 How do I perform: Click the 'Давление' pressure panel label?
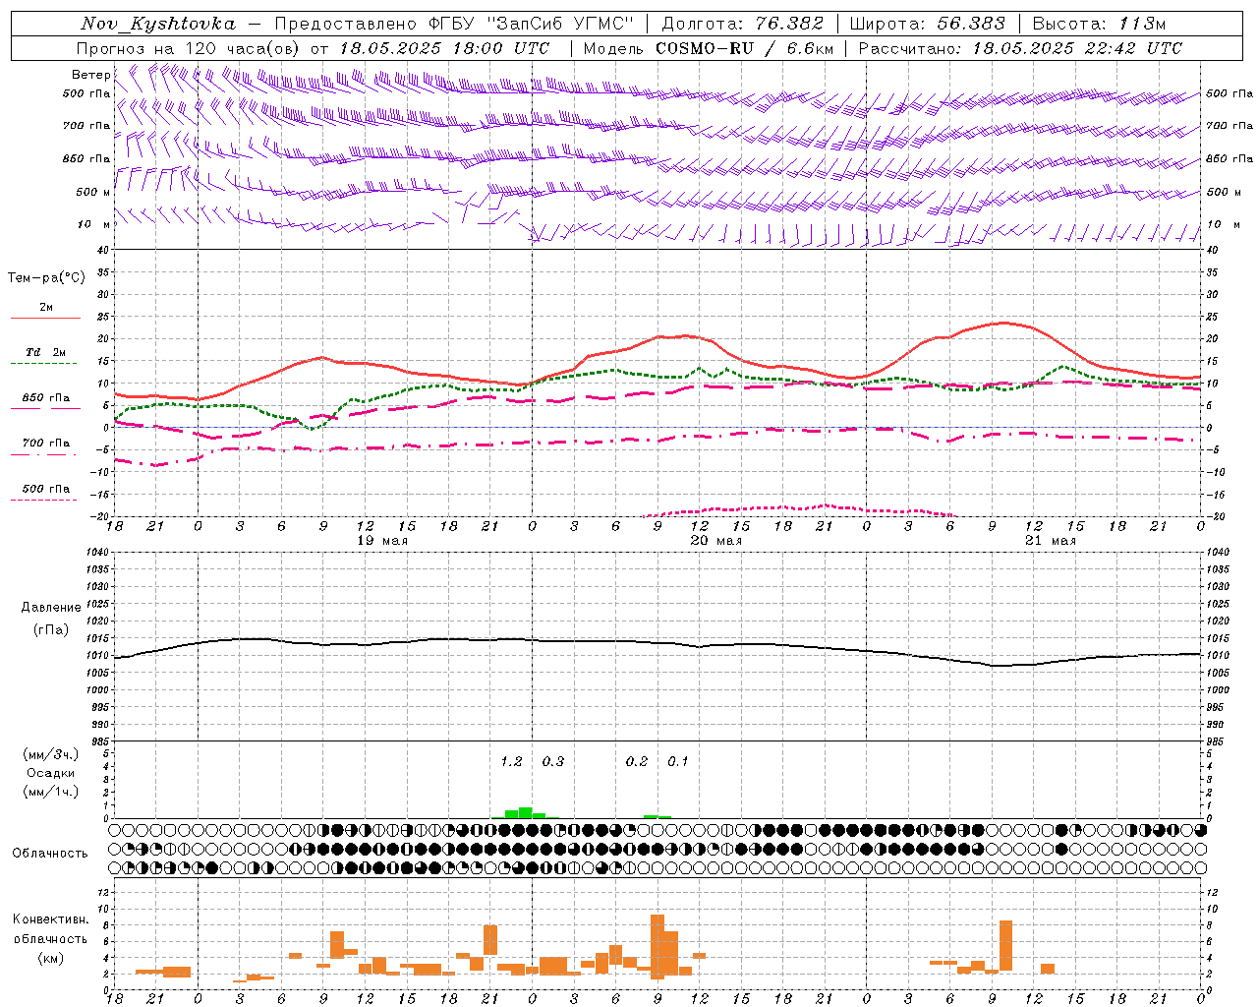[x=51, y=608]
